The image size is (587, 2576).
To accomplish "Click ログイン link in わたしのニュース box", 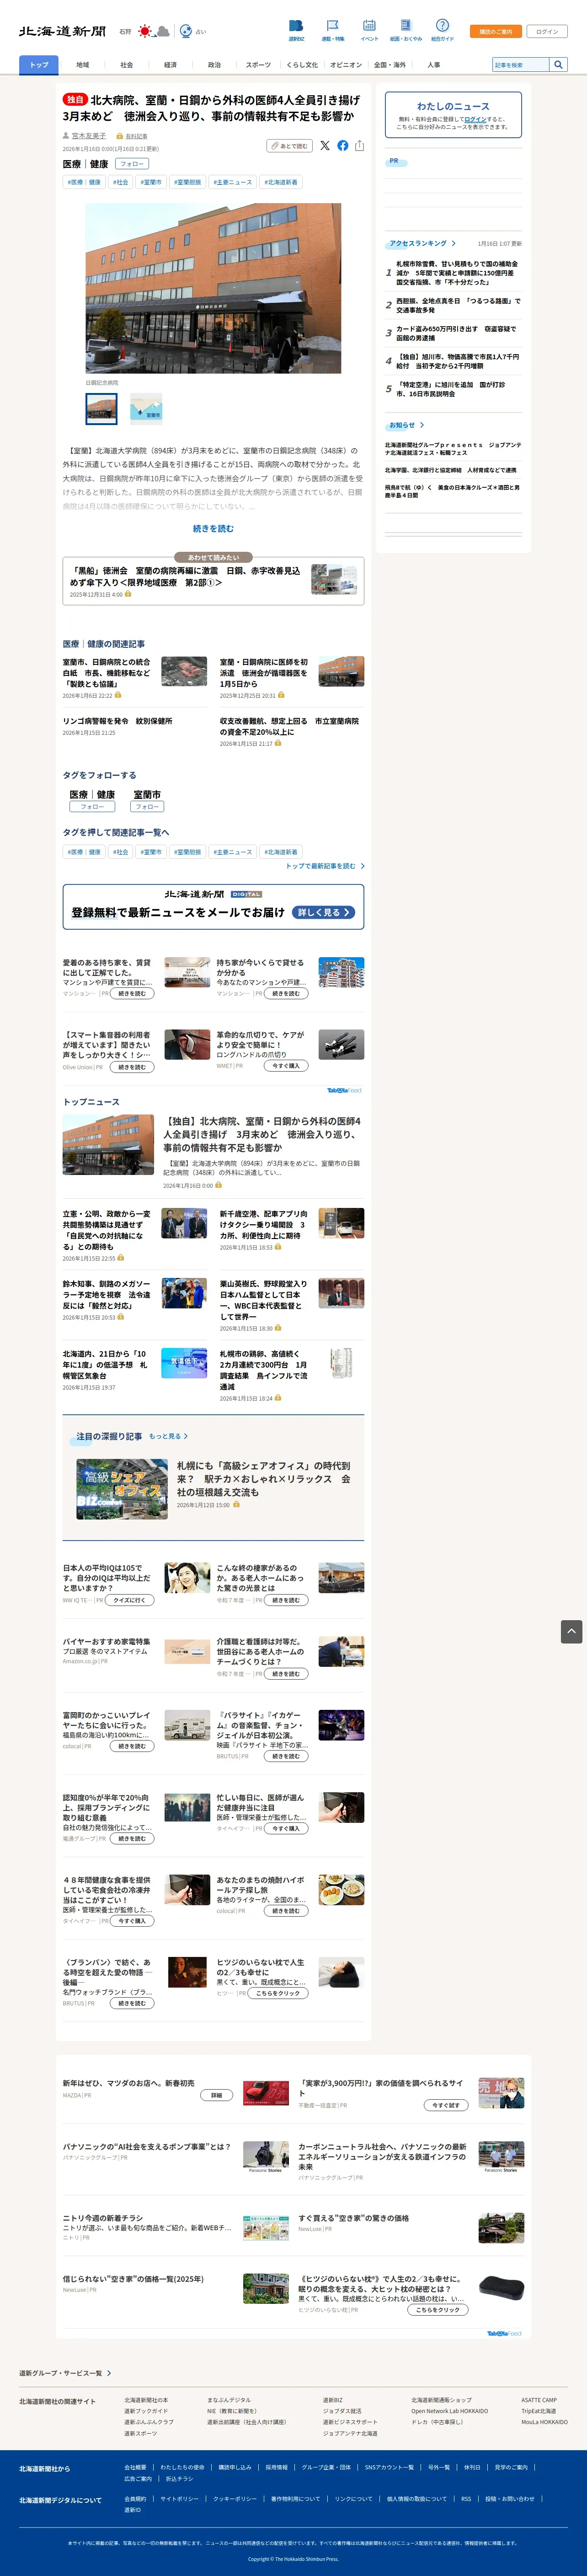I will (x=475, y=119).
